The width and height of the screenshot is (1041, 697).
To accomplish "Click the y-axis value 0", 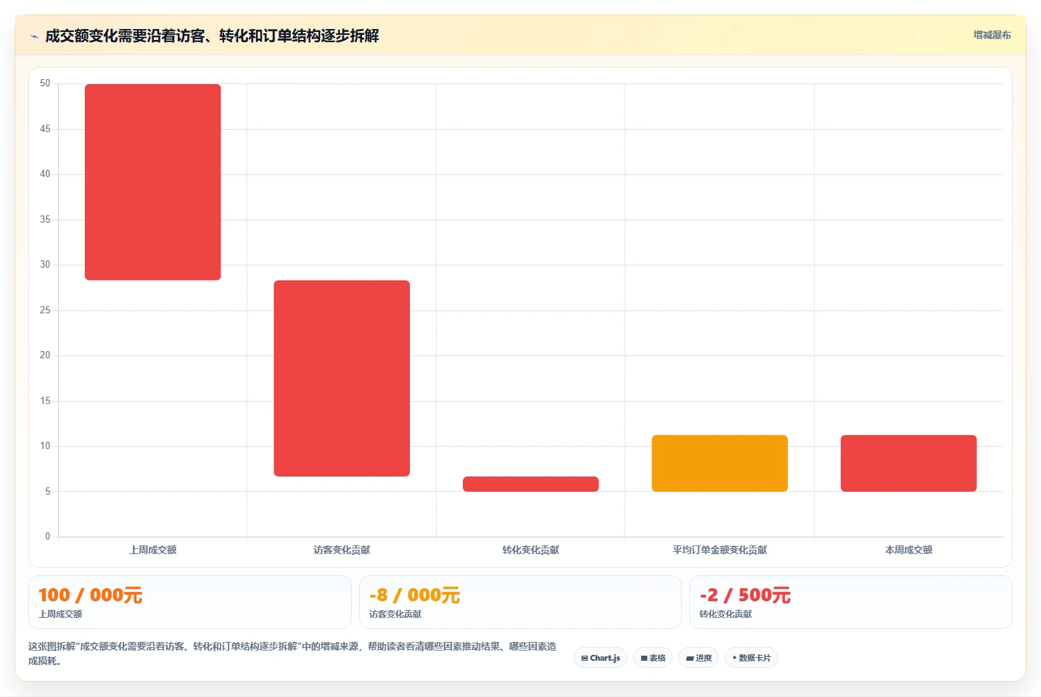I will (x=48, y=537).
